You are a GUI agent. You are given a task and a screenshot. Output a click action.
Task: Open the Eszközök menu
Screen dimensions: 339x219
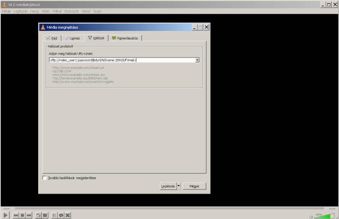click(72, 11)
